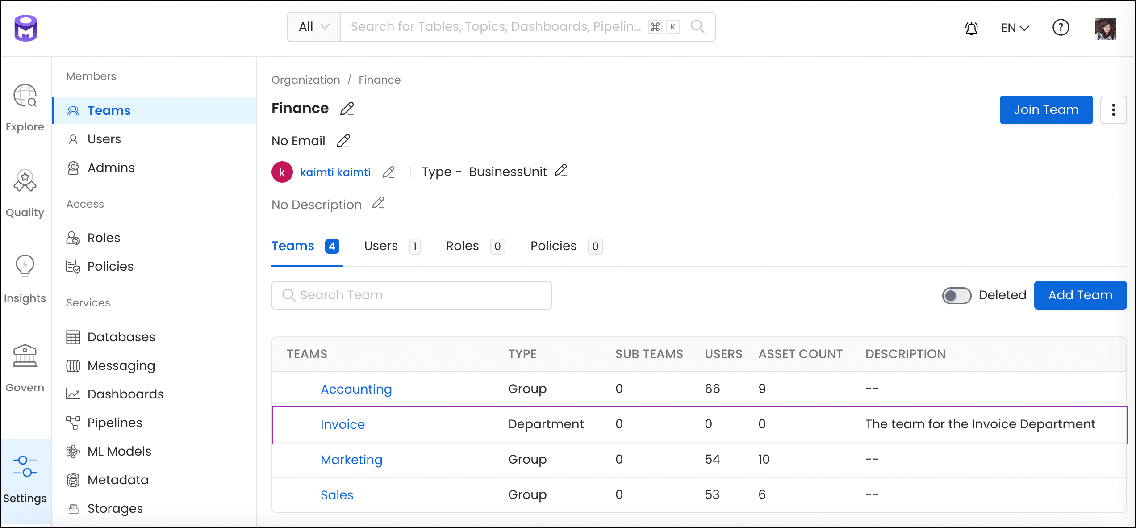Click the Accounting users count 66
This screenshot has height=528, width=1136.
(x=712, y=389)
